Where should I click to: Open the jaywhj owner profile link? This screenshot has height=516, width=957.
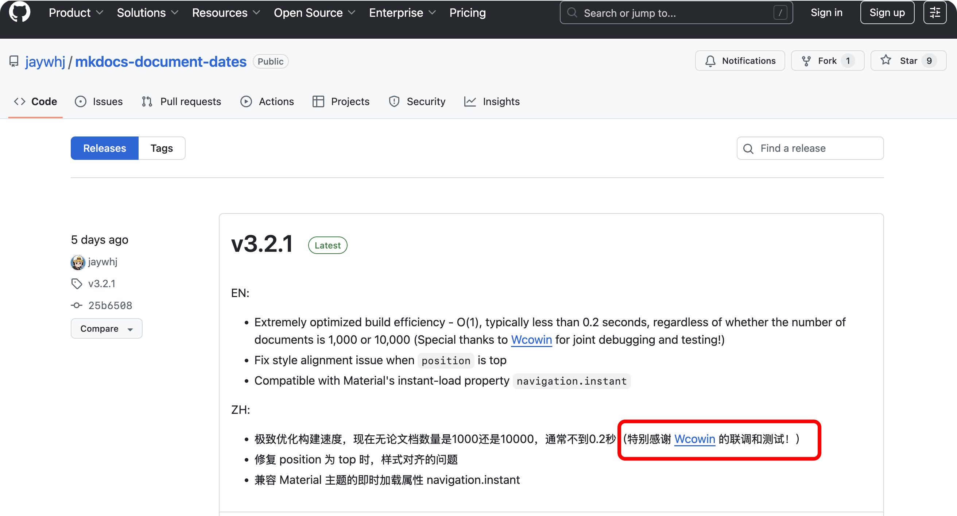(45, 61)
